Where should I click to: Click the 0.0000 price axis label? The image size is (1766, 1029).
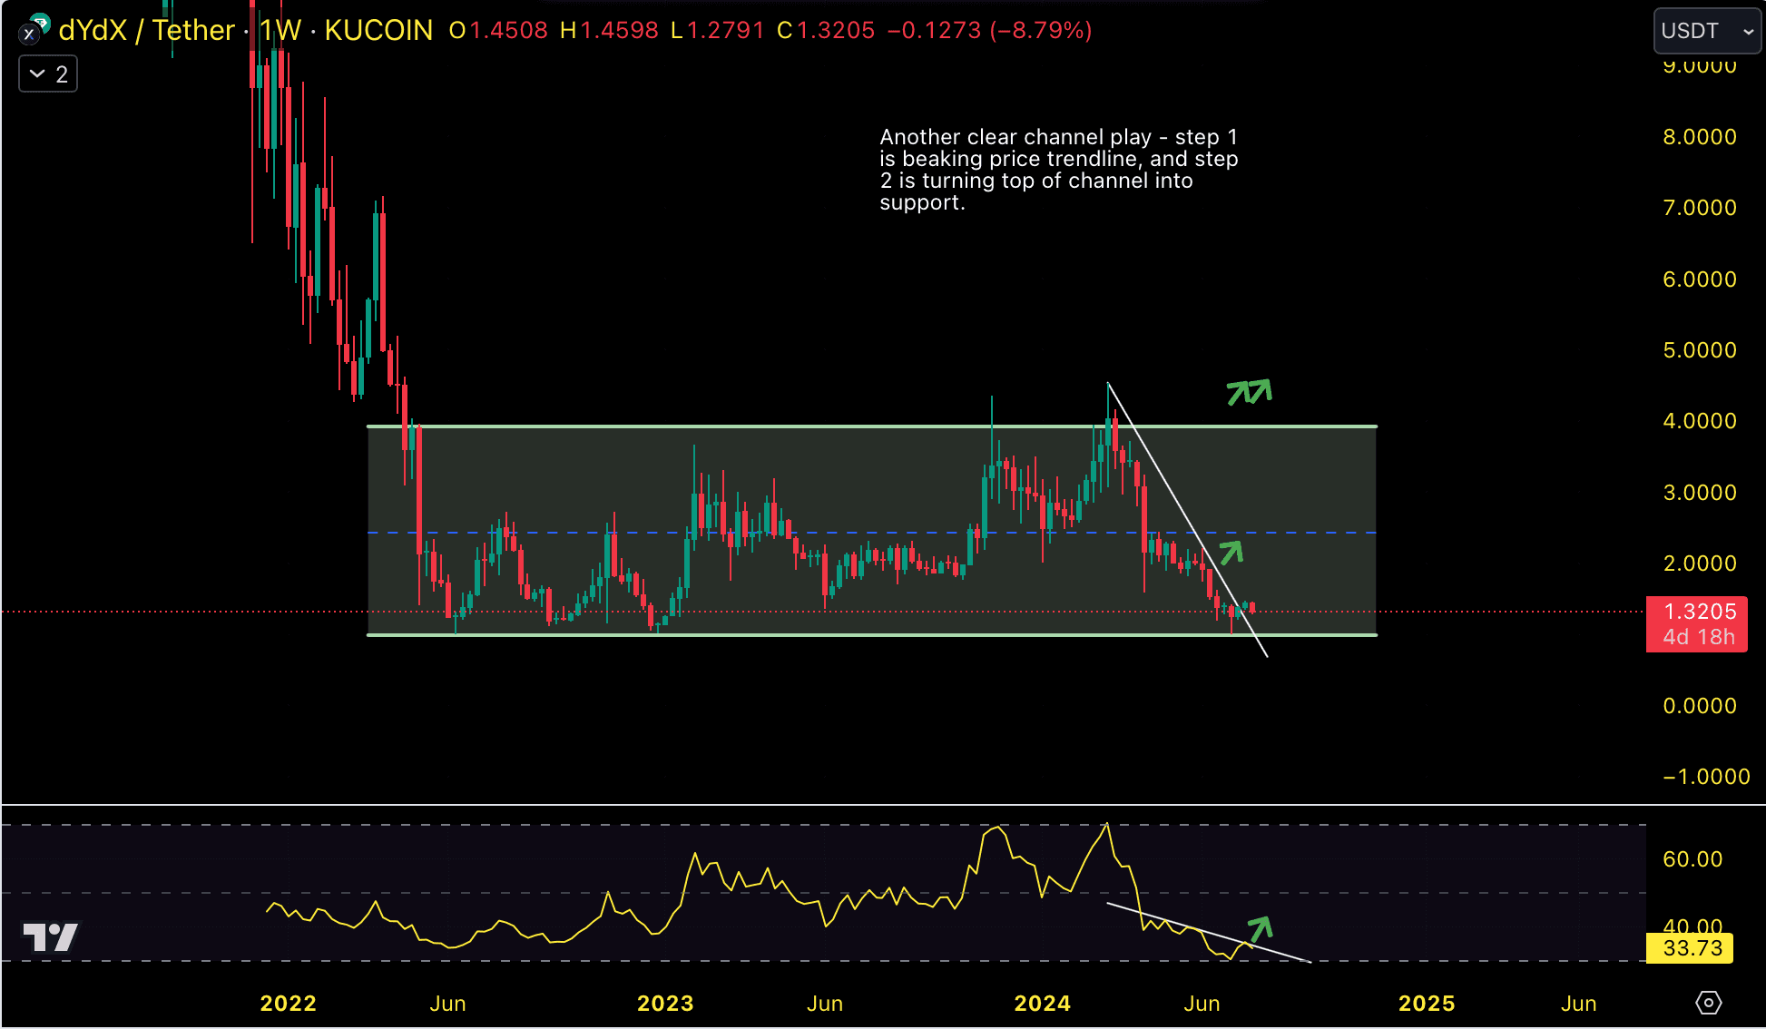pos(1699,706)
